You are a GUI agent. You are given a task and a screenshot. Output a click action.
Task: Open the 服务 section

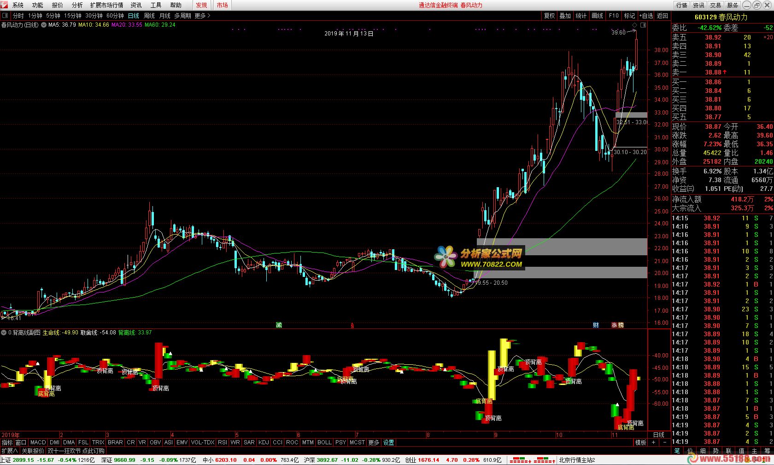click(733, 5)
